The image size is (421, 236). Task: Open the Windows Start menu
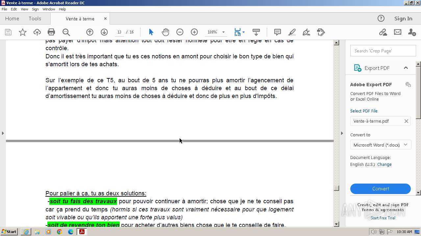click(9, 232)
